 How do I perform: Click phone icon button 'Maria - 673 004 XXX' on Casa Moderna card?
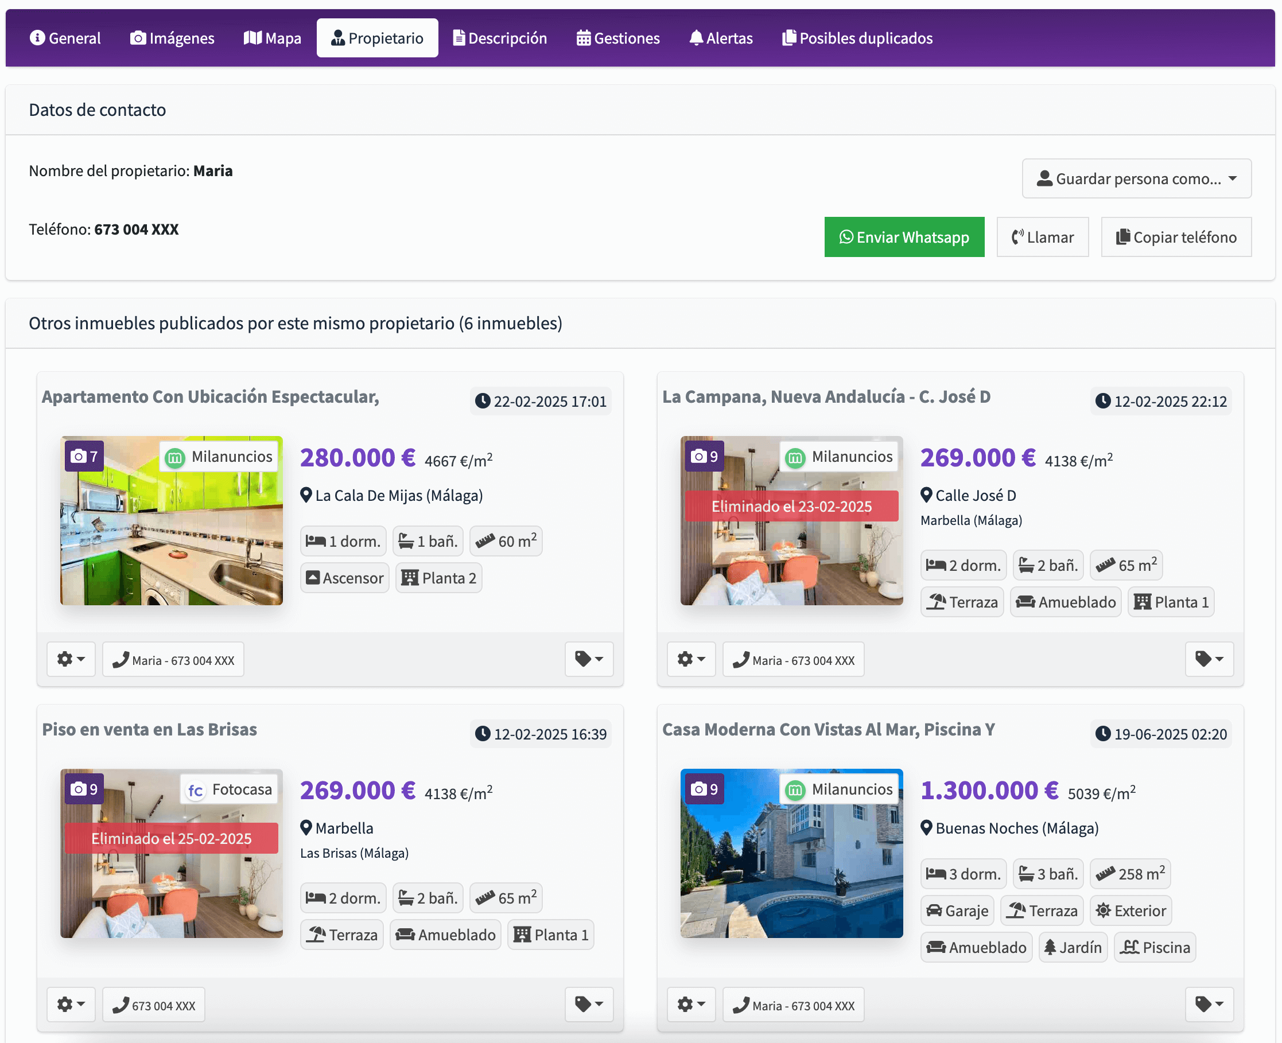(x=792, y=1005)
